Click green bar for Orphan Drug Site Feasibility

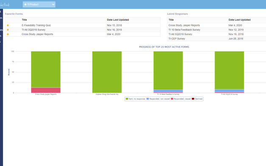(x=107, y=72)
